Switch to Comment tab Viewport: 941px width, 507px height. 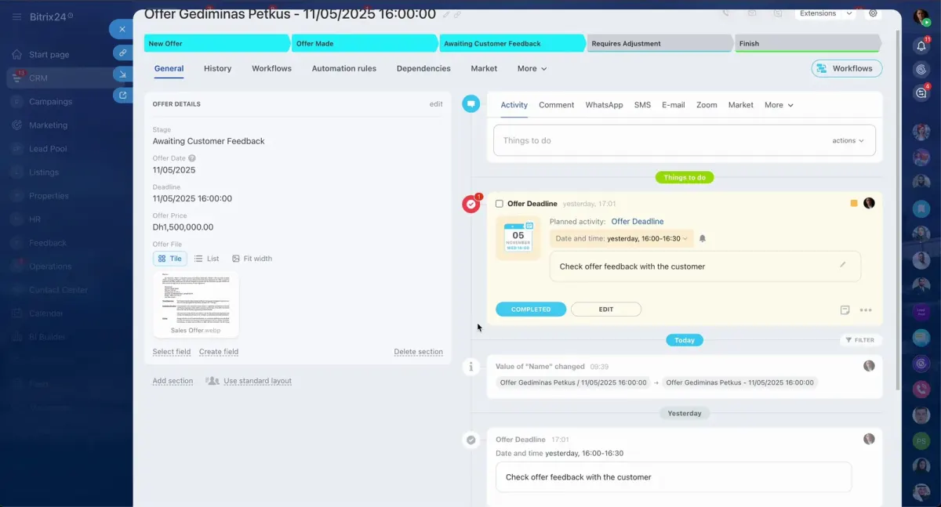[557, 105]
